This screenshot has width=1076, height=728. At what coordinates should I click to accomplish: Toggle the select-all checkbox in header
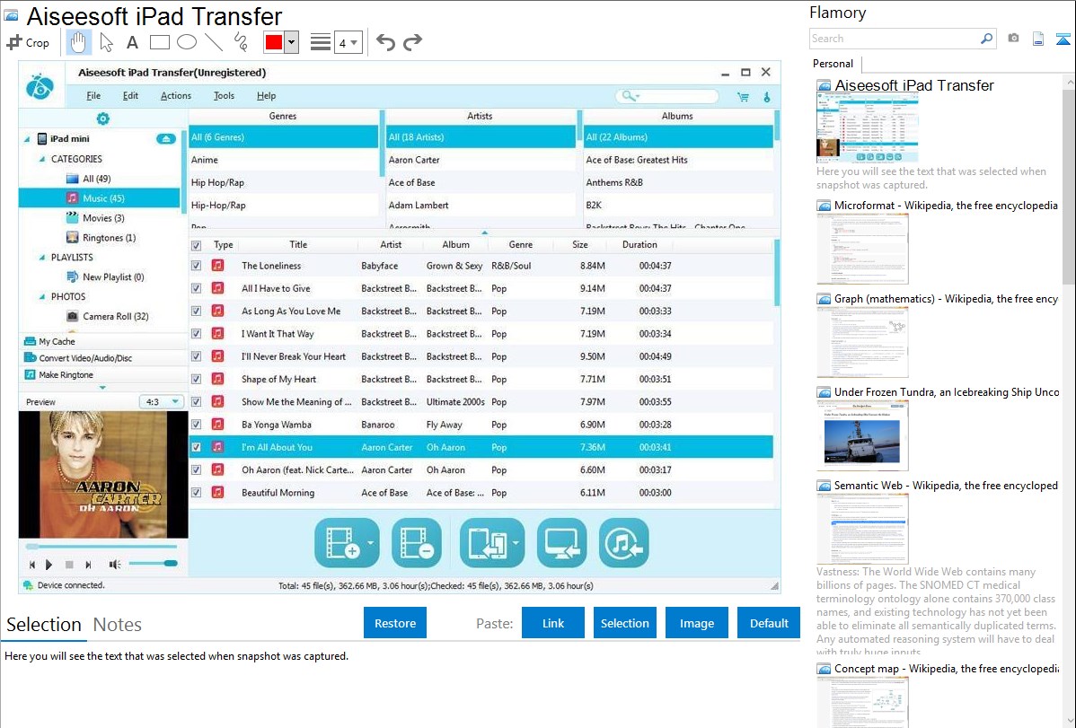point(197,245)
